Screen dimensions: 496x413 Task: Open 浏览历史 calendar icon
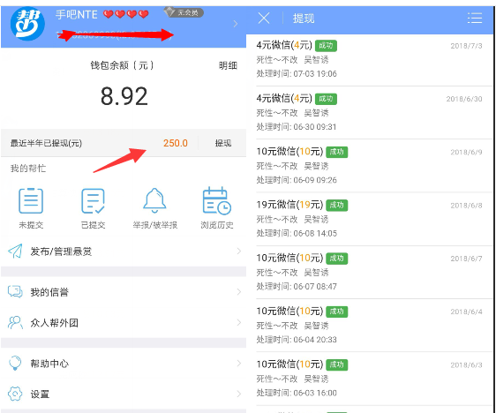click(217, 201)
